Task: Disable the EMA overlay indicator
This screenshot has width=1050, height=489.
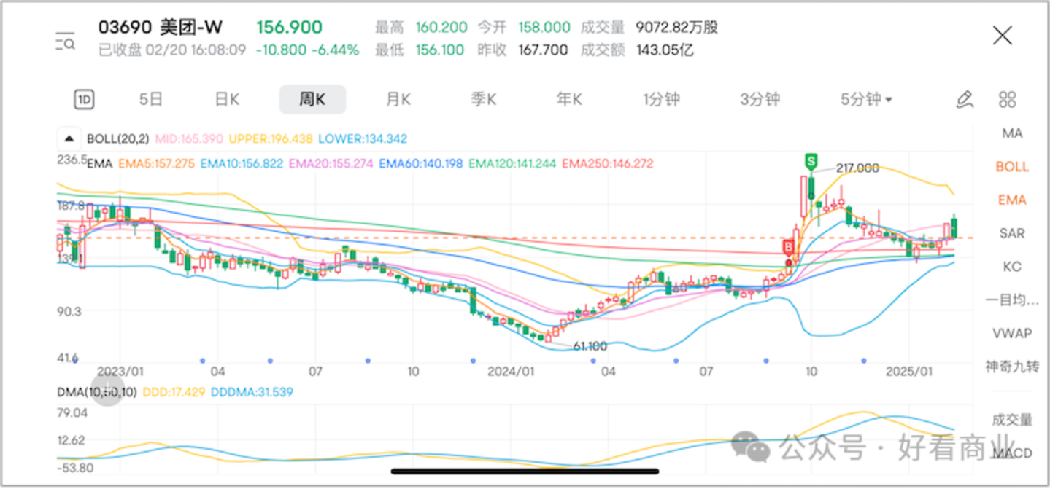Action: click(x=1012, y=200)
